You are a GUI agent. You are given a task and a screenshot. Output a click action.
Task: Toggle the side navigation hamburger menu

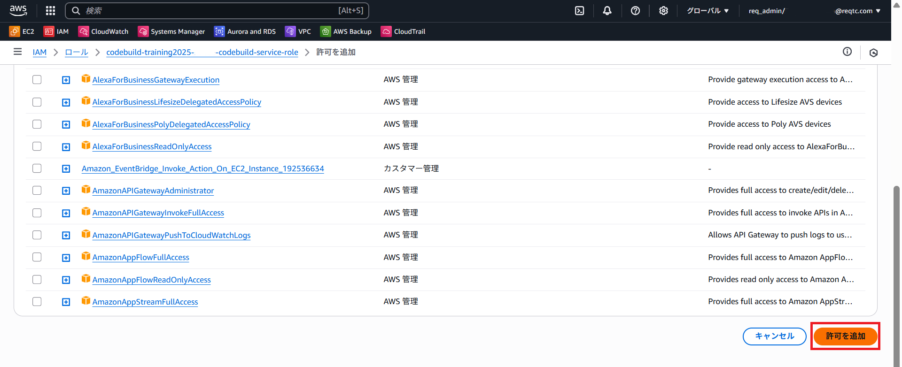[18, 52]
